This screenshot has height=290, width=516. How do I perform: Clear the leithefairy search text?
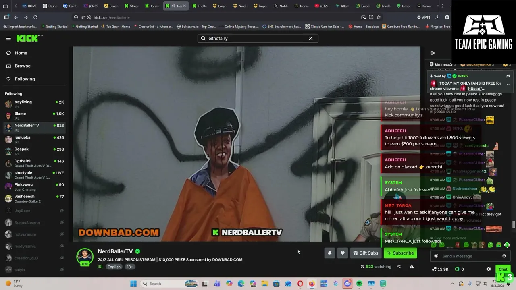(310, 38)
